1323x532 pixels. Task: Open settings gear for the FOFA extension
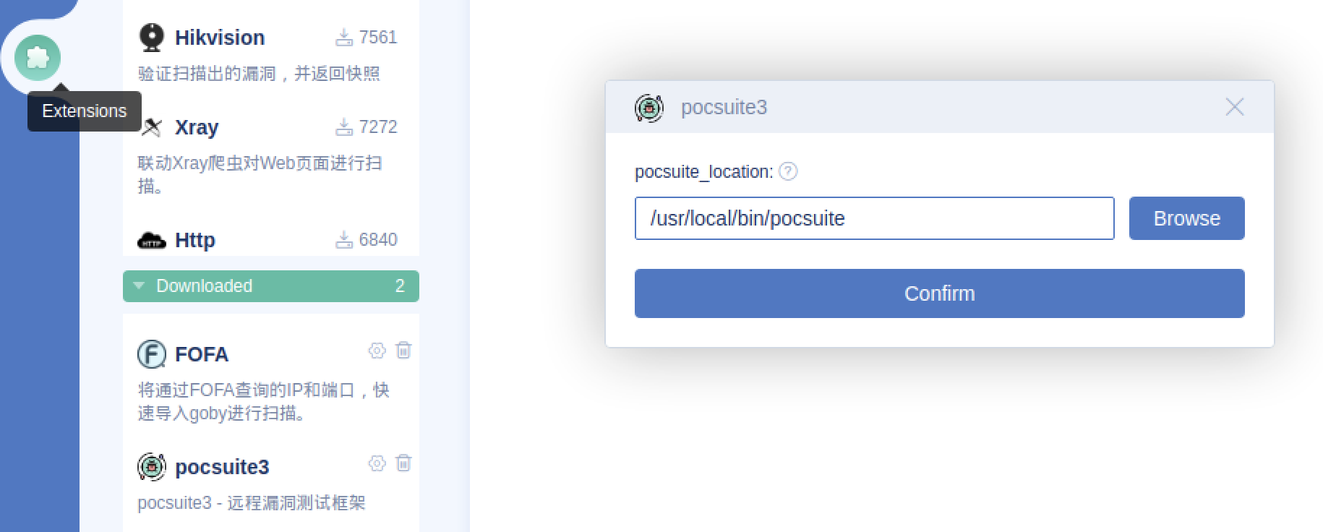point(377,351)
